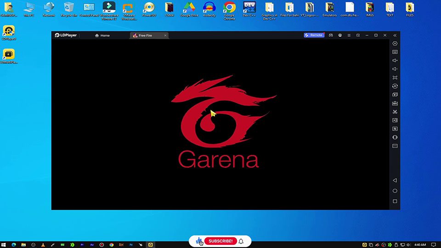Open Premiere Pro from taskbar
Screen dimensions: 441x248
(x=82, y=245)
